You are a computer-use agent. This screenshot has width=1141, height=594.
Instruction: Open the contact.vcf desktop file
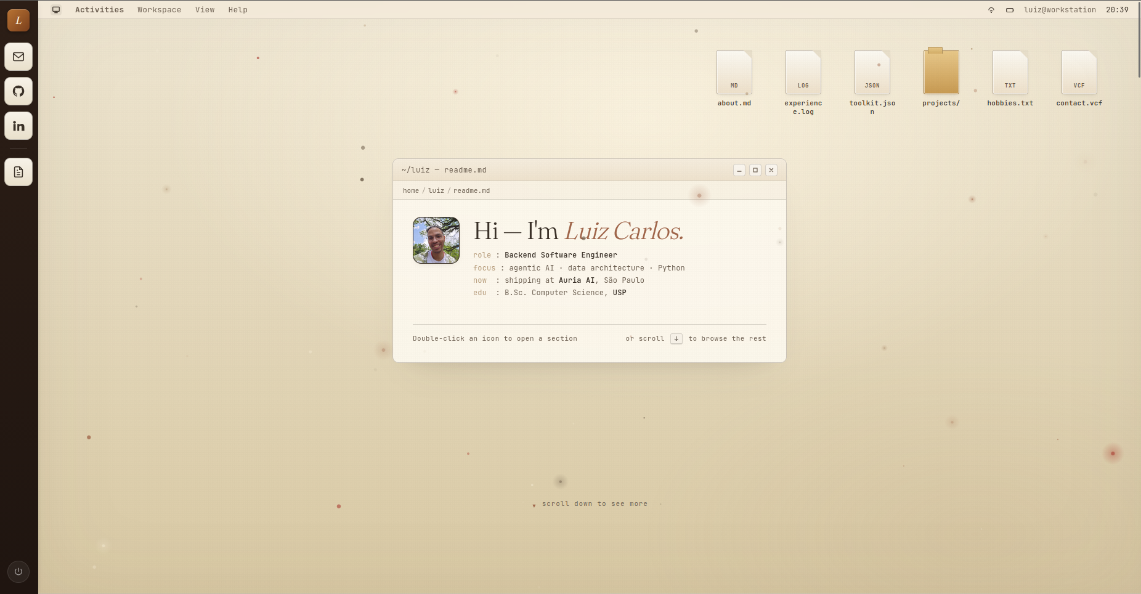(x=1079, y=71)
